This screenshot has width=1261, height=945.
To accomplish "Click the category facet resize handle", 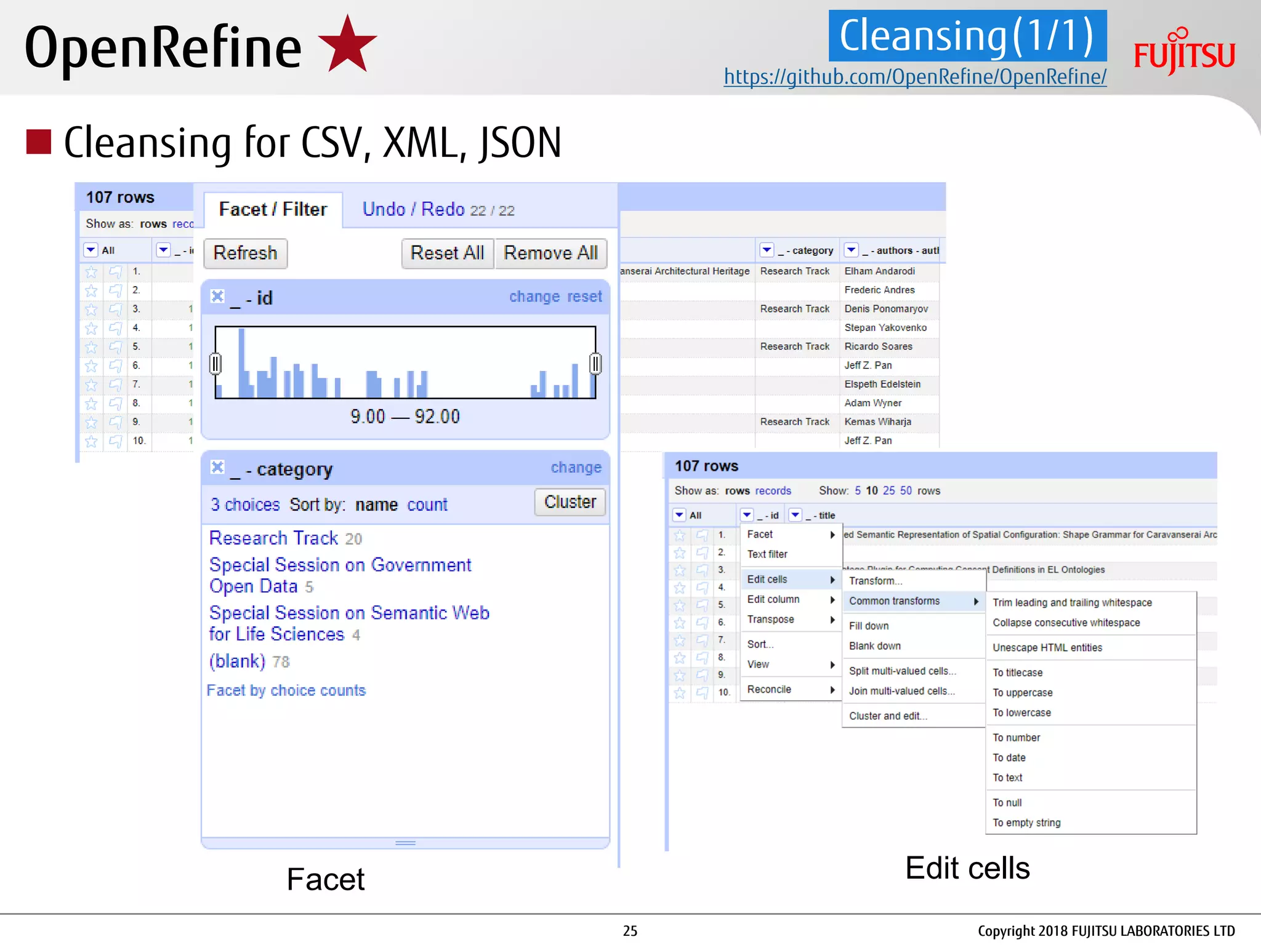I will [405, 843].
